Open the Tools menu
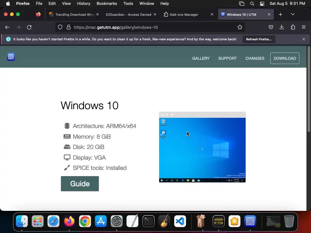 (x=128, y=4)
